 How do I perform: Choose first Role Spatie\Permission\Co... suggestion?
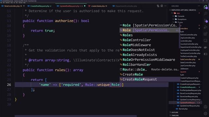pyautogui.click(x=150, y=25)
